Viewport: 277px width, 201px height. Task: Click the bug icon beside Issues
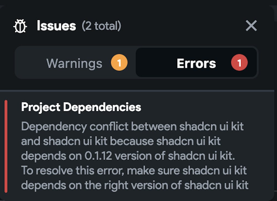[x=20, y=26]
